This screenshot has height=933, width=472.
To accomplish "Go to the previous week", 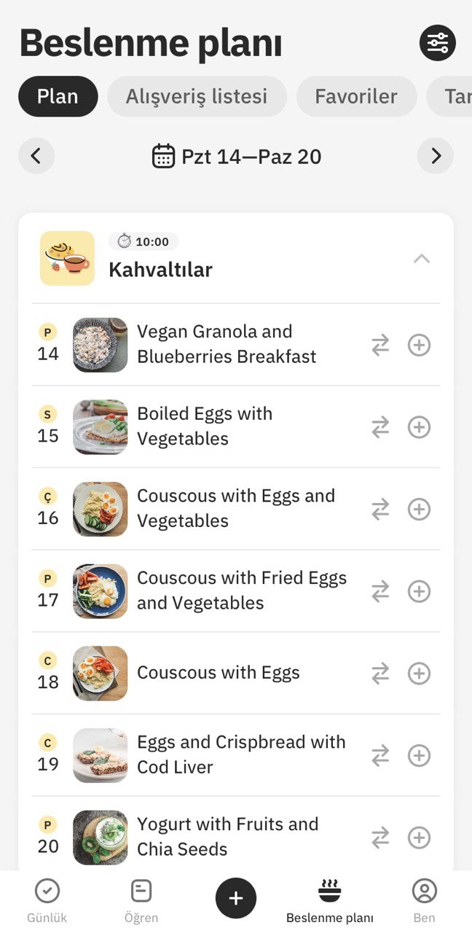I will coord(36,156).
